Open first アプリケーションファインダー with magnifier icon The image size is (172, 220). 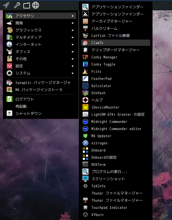(x=116, y=7)
